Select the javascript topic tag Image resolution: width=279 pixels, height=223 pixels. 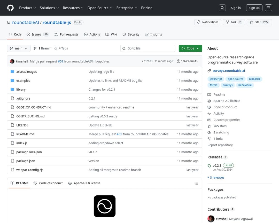[216, 79]
